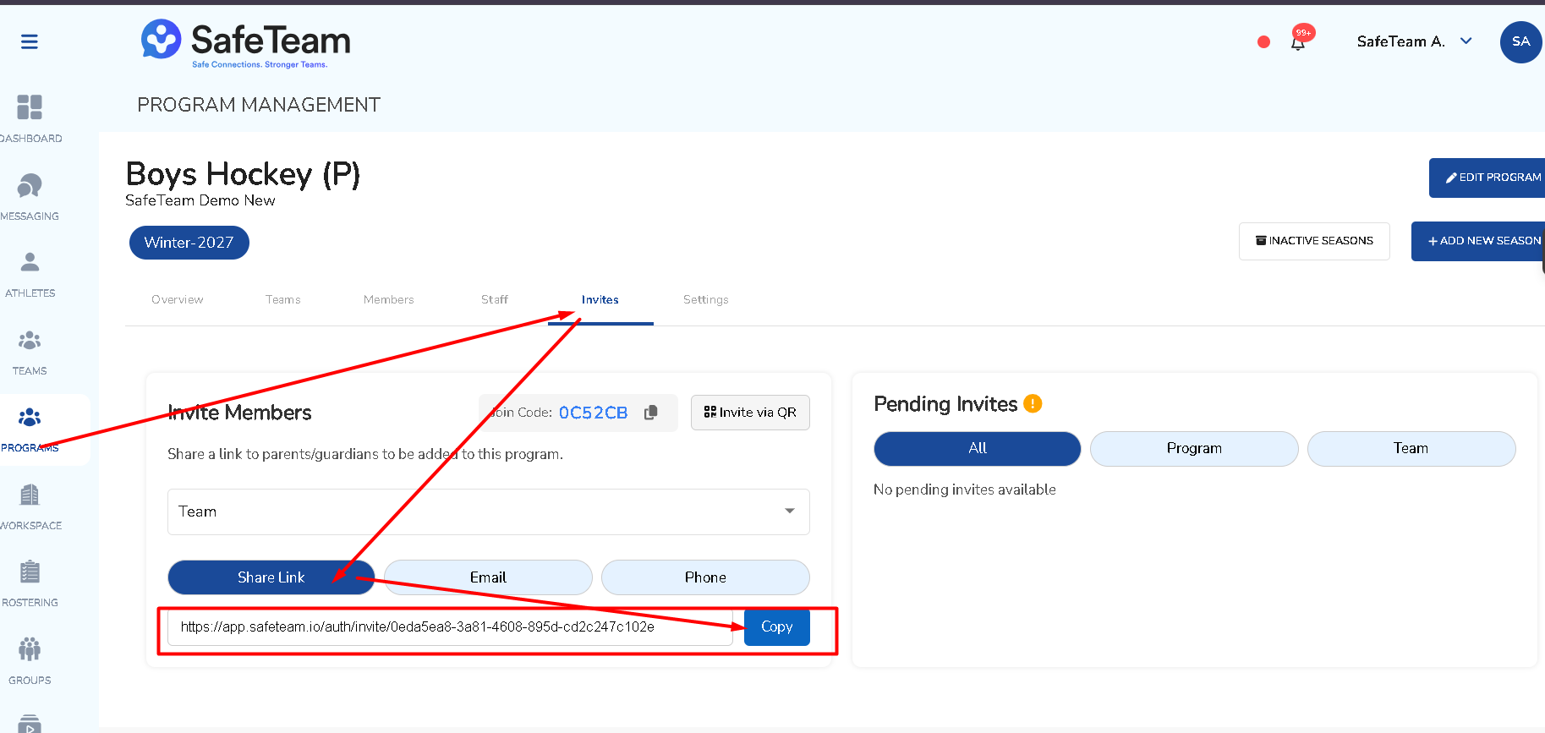
Task: Filter pending invites by All
Action: click(x=978, y=449)
